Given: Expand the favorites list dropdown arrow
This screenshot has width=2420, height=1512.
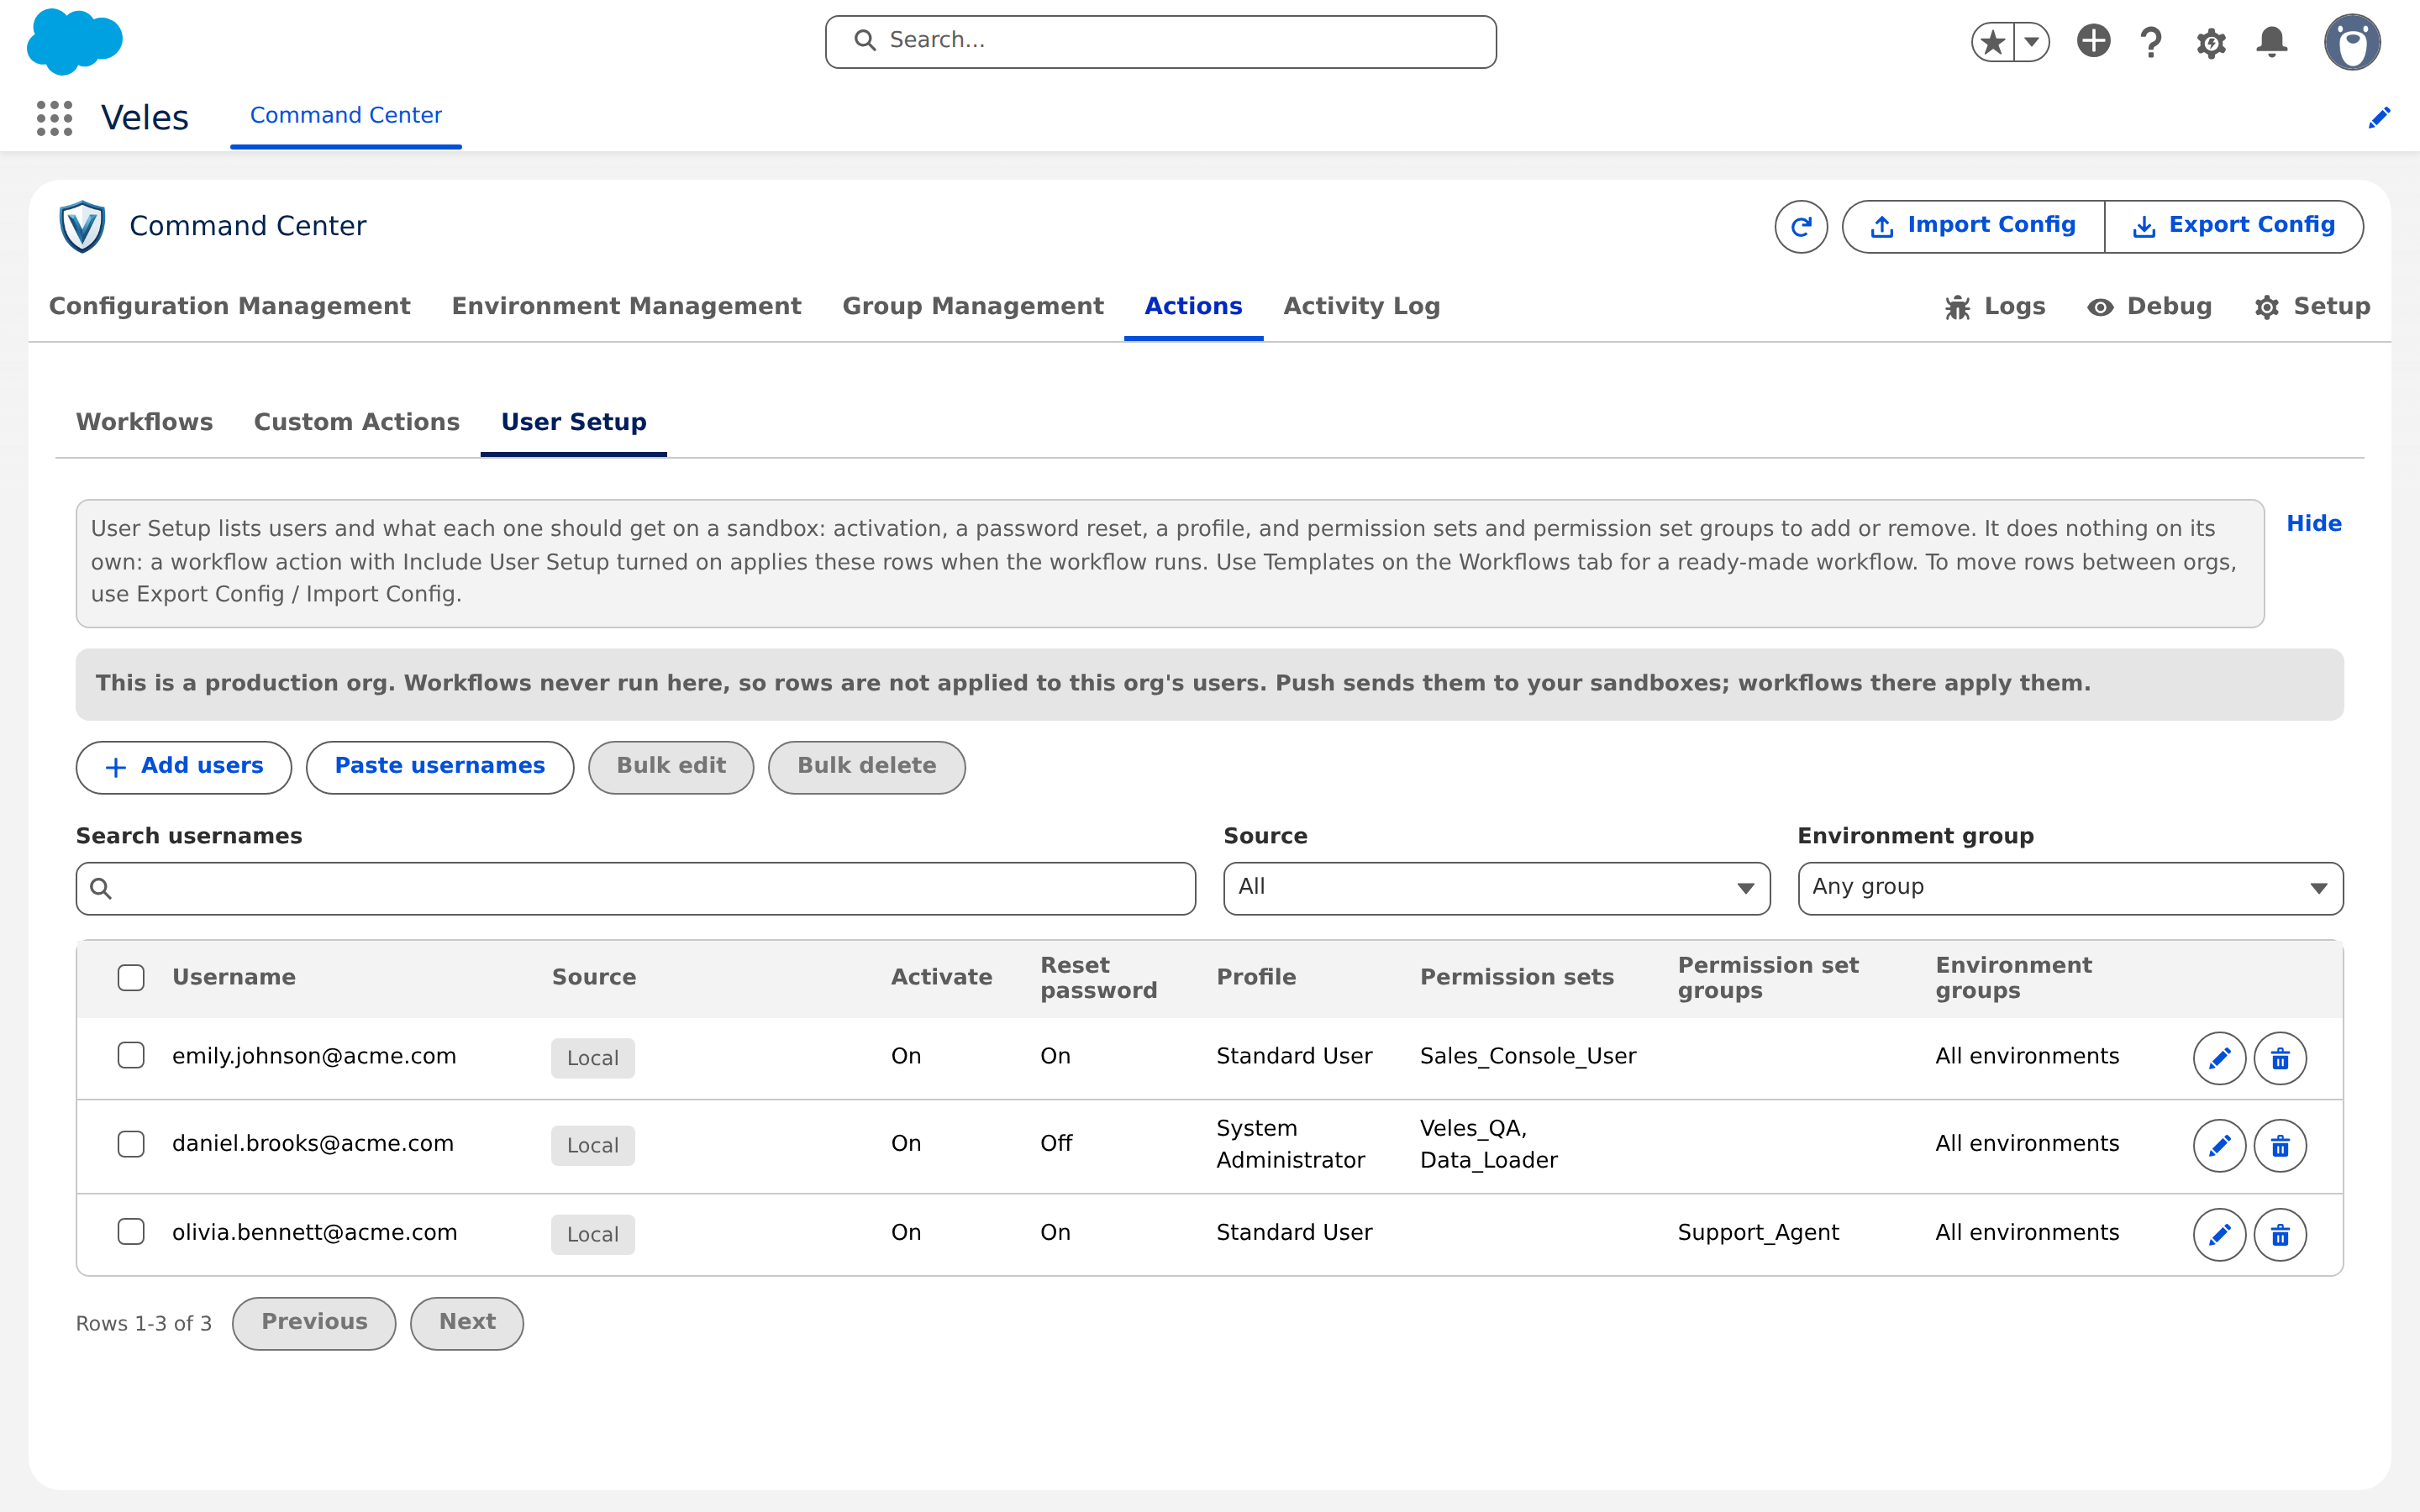Looking at the screenshot, I should click(2032, 42).
